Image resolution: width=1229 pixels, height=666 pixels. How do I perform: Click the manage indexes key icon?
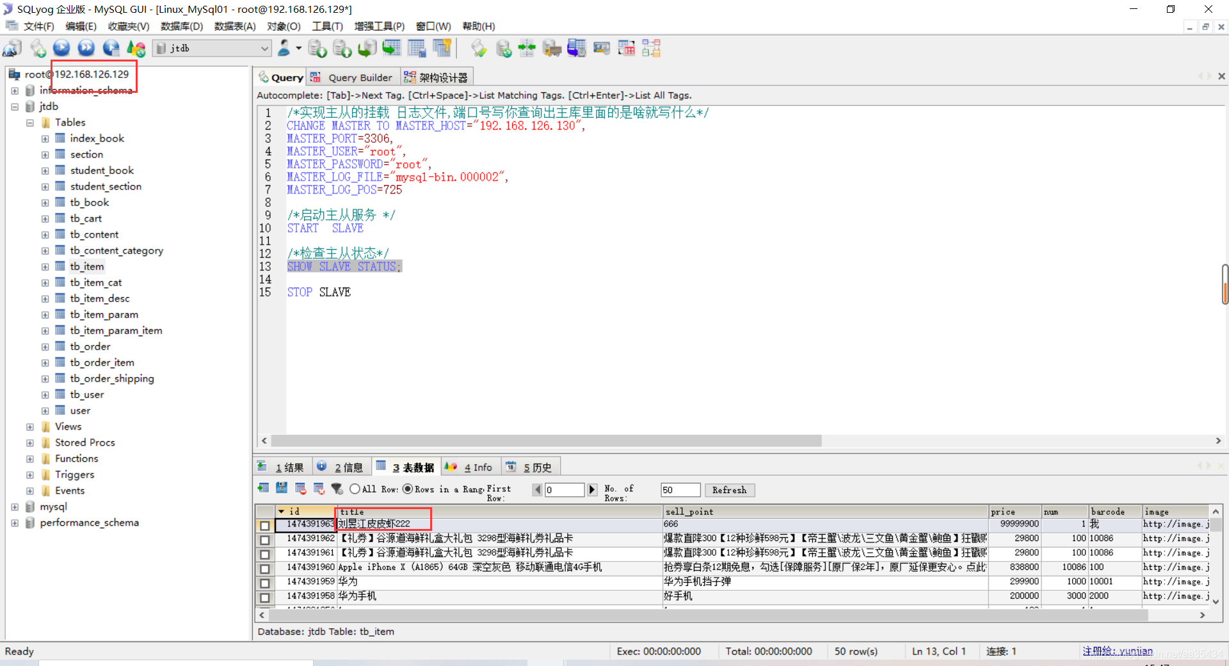tap(442, 48)
